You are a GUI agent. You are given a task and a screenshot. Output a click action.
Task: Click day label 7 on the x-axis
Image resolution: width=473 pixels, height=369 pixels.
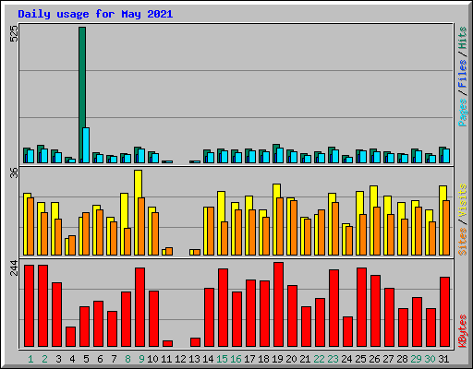click(x=114, y=359)
